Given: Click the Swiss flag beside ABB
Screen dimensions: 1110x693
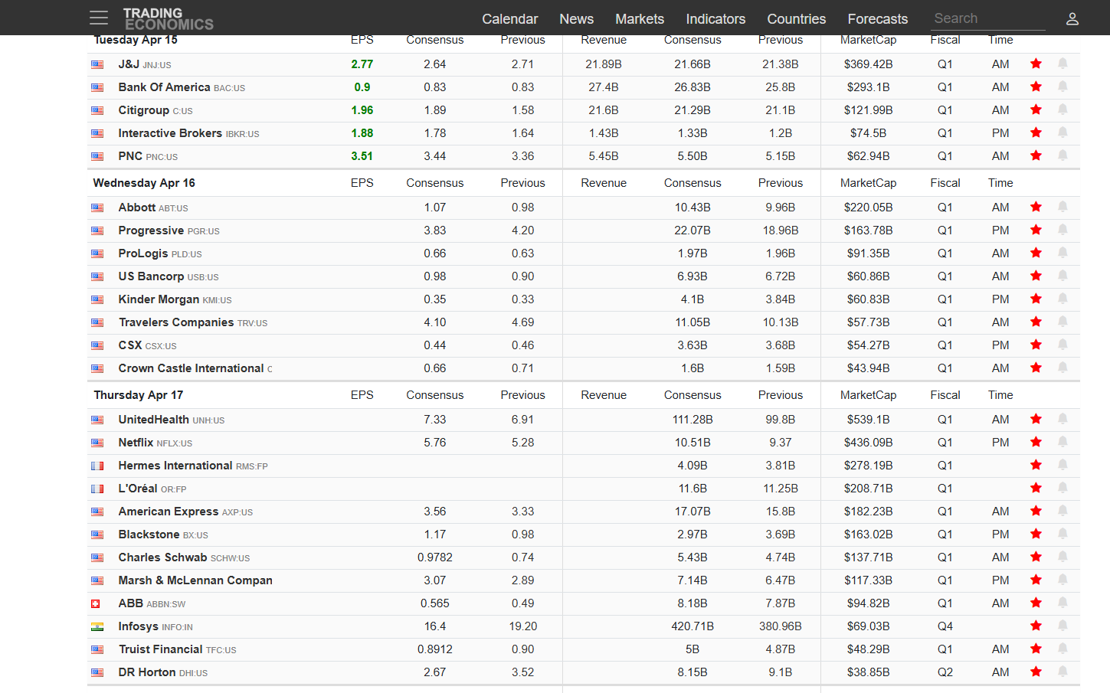Looking at the screenshot, I should (x=96, y=604).
